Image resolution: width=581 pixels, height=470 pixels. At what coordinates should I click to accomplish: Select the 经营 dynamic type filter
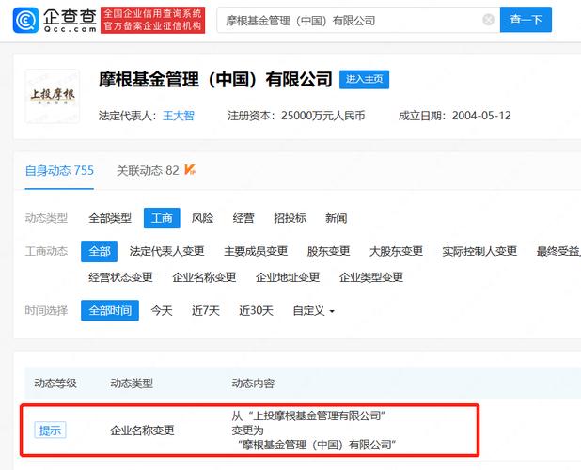pos(243,218)
